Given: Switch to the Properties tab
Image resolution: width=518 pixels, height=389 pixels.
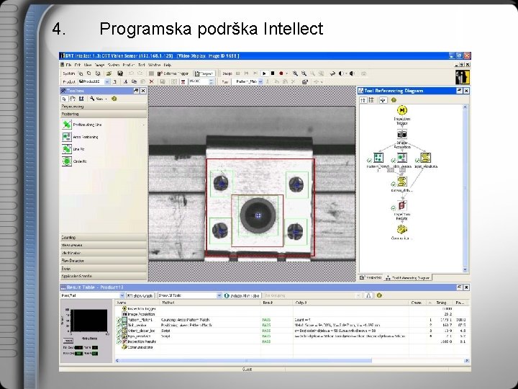Looking at the screenshot, I should pos(371,277).
